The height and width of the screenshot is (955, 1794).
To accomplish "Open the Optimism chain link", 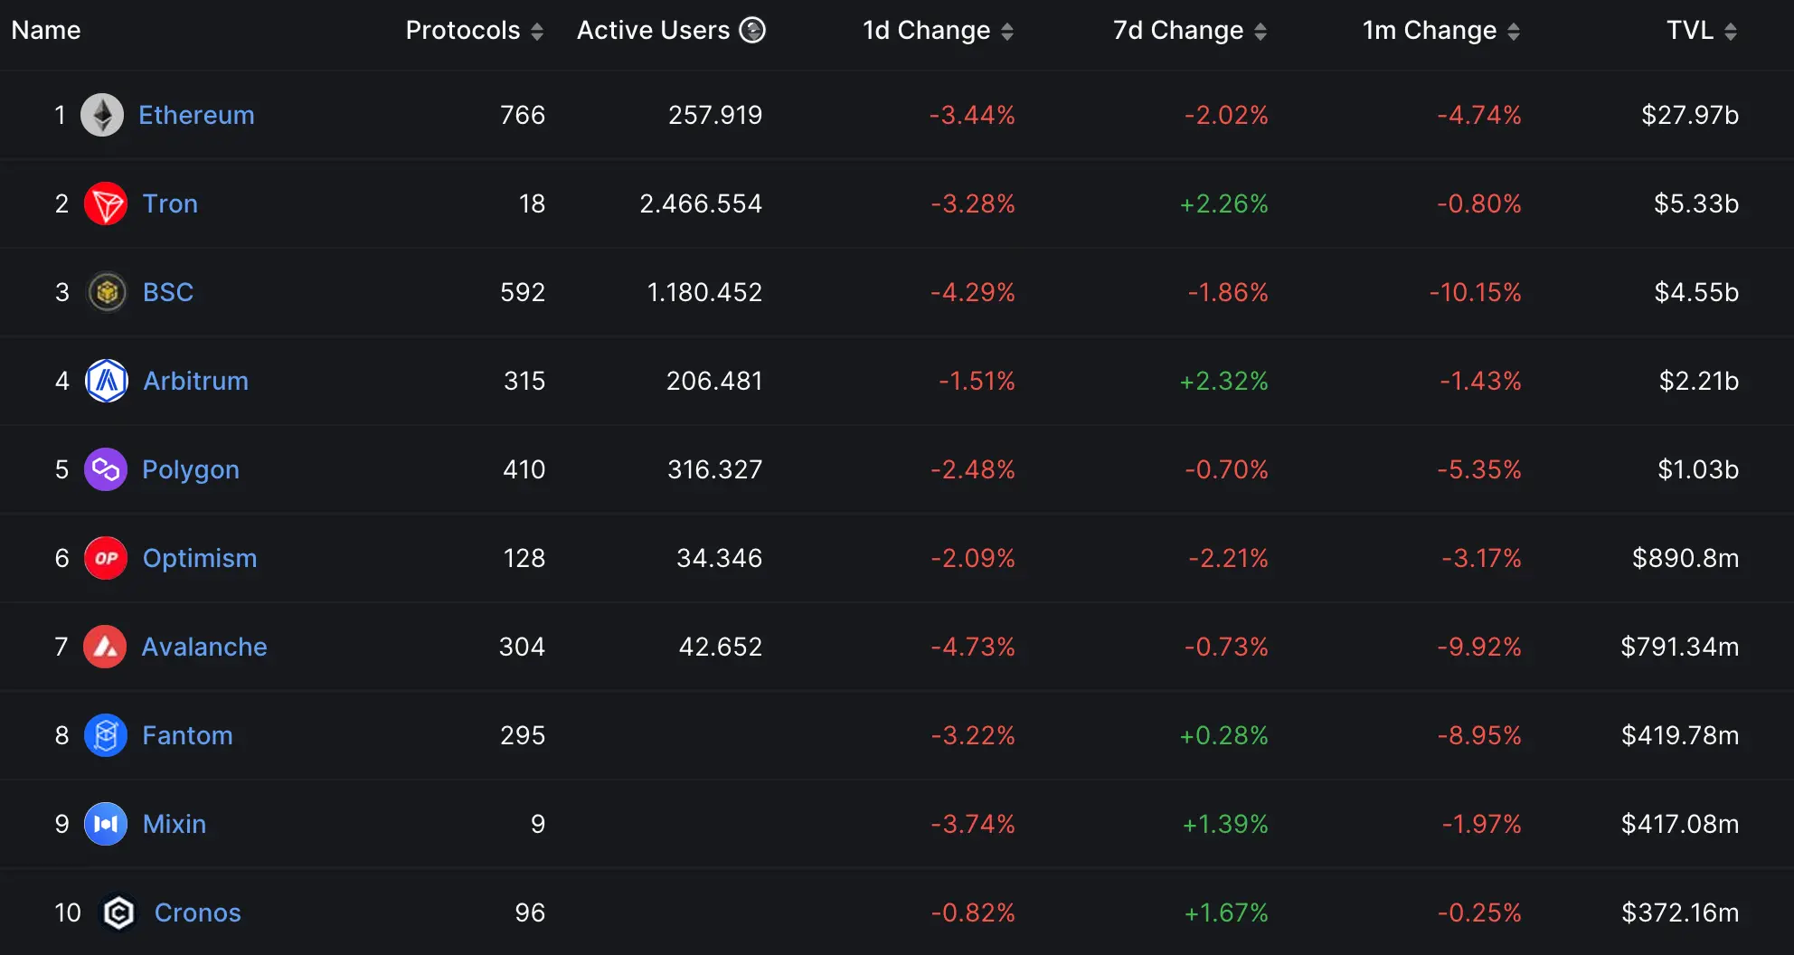I will 200,559.
